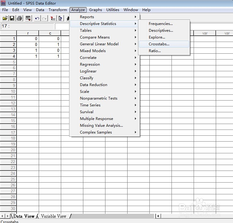The image size is (233, 223).
Task: Click the Undo arrow icon
Action: [x=37, y=18]
